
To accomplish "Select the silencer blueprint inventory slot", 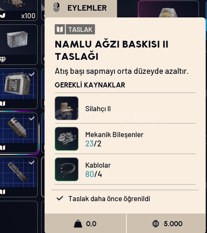I will [x=19, y=177].
